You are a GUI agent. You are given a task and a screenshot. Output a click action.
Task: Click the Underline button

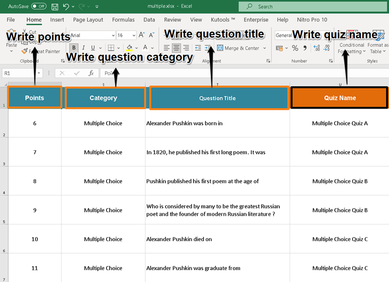[x=93, y=48]
